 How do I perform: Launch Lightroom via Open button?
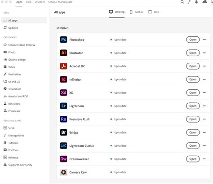[193, 106]
